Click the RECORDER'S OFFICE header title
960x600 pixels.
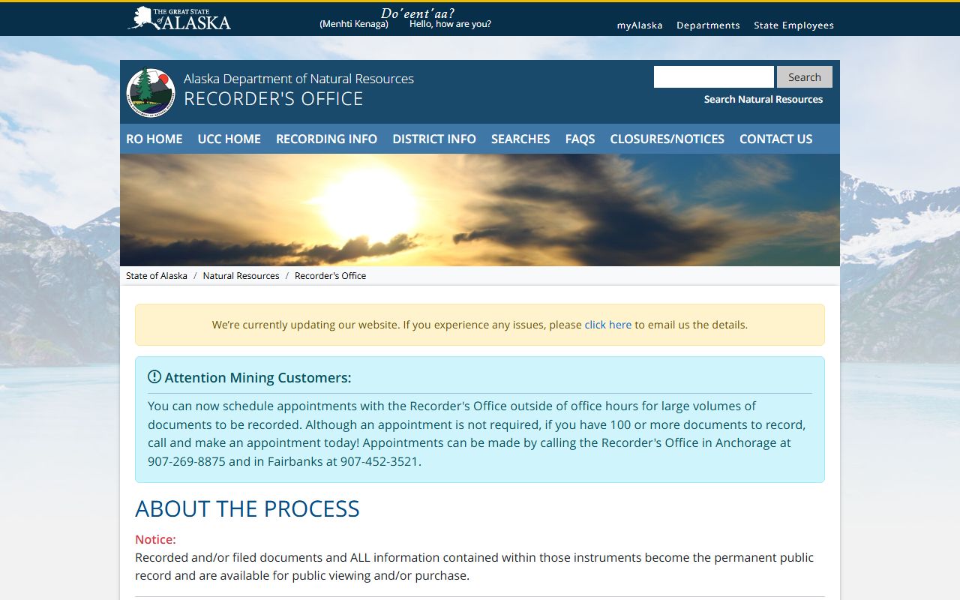point(274,99)
